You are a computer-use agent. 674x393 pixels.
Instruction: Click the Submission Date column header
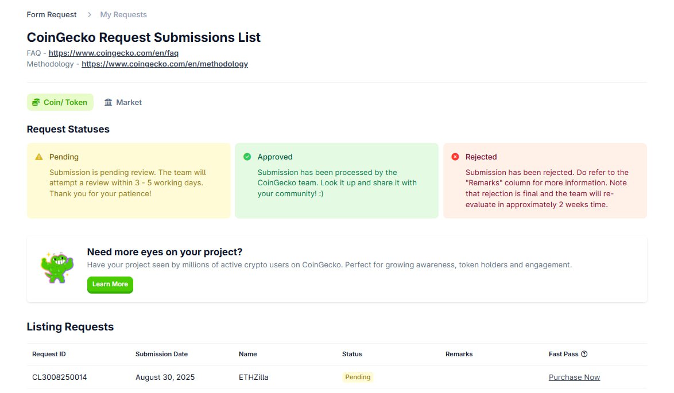point(162,354)
